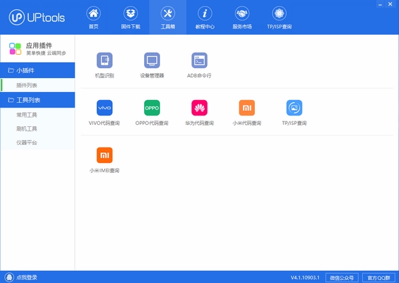Click the 微信公众号 button

tap(342, 278)
